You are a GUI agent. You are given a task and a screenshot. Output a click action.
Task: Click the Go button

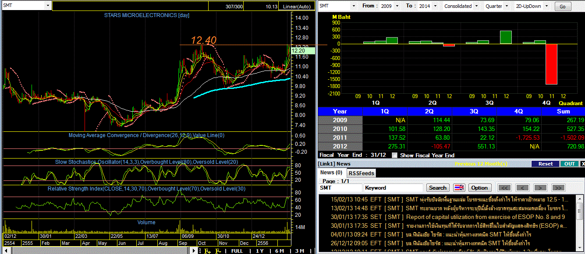pyautogui.click(x=563, y=7)
